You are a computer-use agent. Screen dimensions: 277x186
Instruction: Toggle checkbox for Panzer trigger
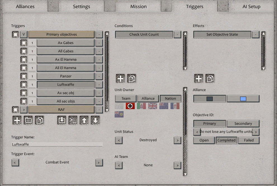(24, 76)
